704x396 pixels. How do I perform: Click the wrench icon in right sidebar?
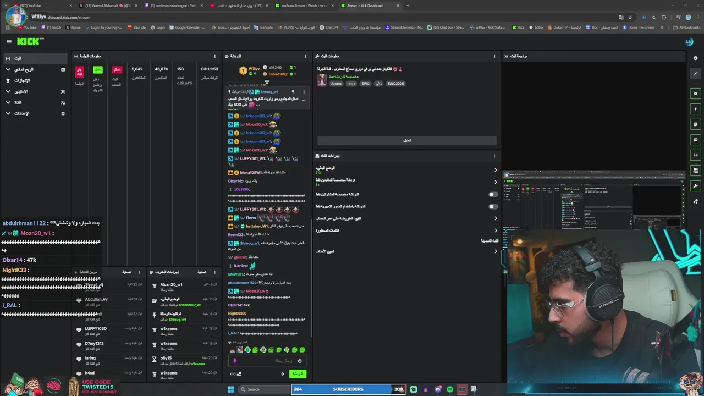click(695, 186)
